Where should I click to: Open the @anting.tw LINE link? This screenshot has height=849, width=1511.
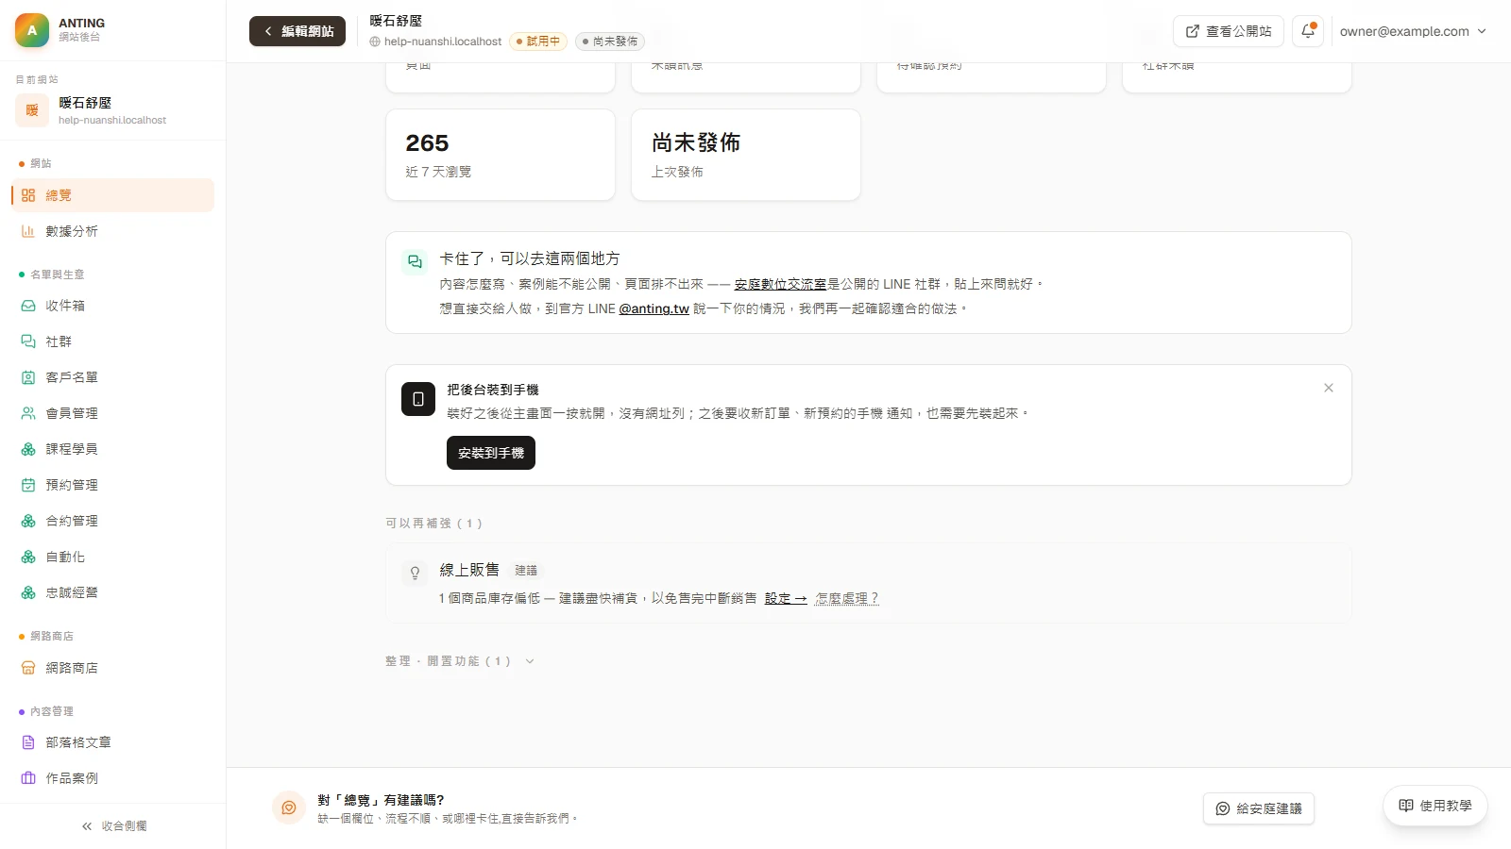(654, 308)
